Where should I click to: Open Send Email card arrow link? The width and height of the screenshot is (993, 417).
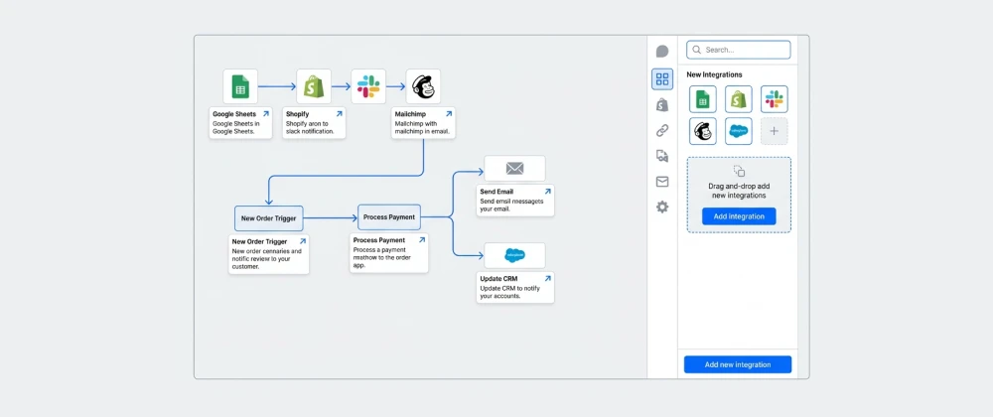click(548, 191)
